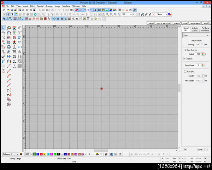The height and width of the screenshot is (170, 212).
Task: Switch to the Pull Comp tab
Action: (205, 28)
